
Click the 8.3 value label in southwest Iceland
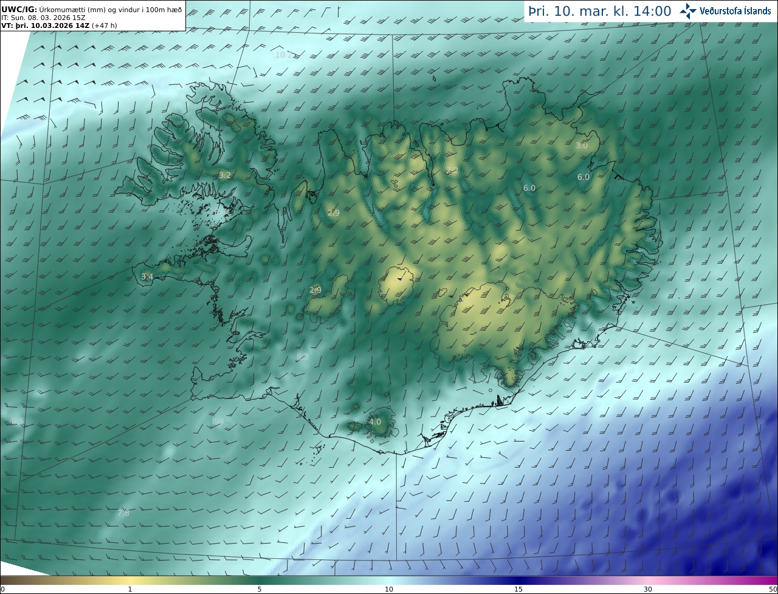302,357
